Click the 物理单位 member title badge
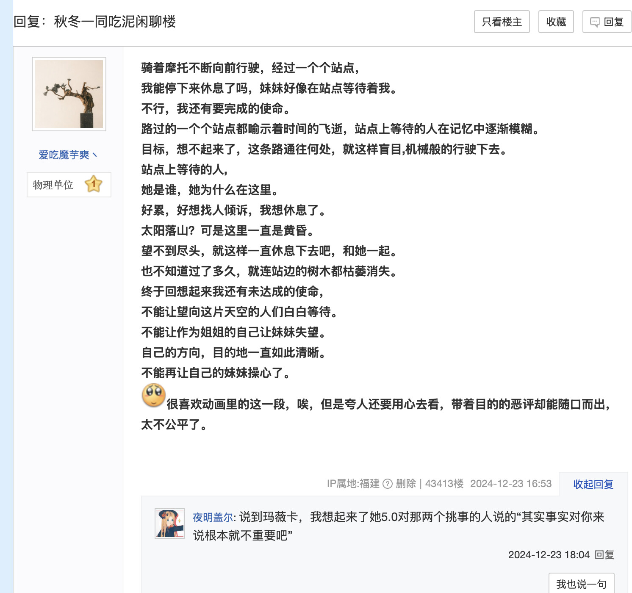This screenshot has width=632, height=593. click(53, 185)
